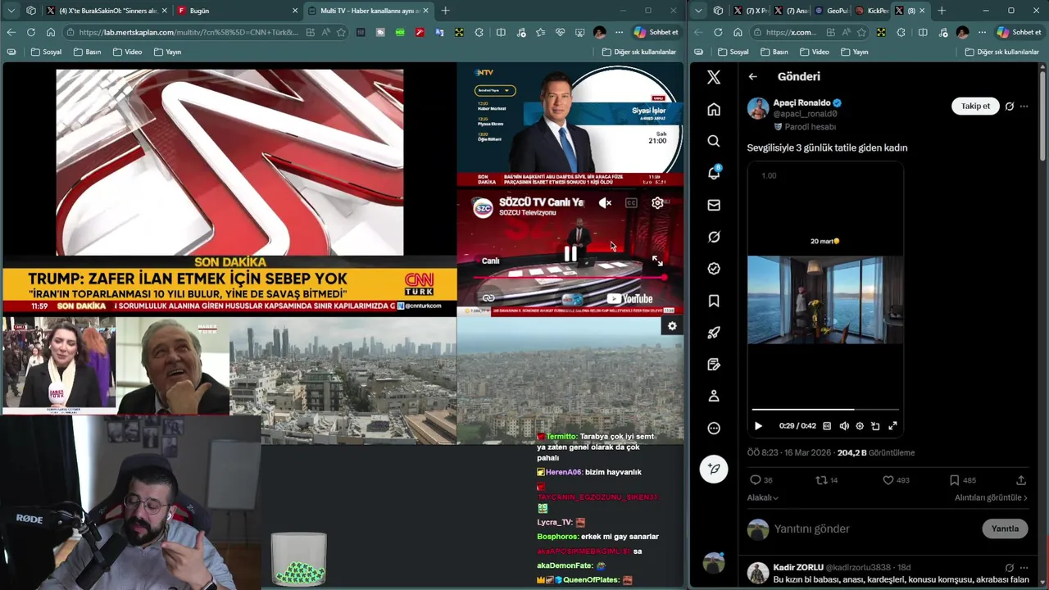Favorite the Multi TV page with star
The width and height of the screenshot is (1049, 590).
[341, 32]
